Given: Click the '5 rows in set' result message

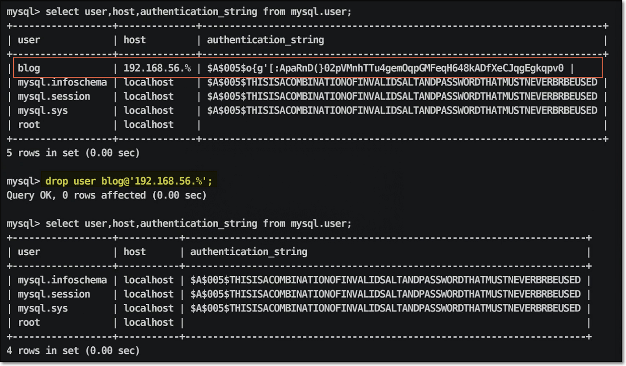Looking at the screenshot, I should [x=73, y=153].
